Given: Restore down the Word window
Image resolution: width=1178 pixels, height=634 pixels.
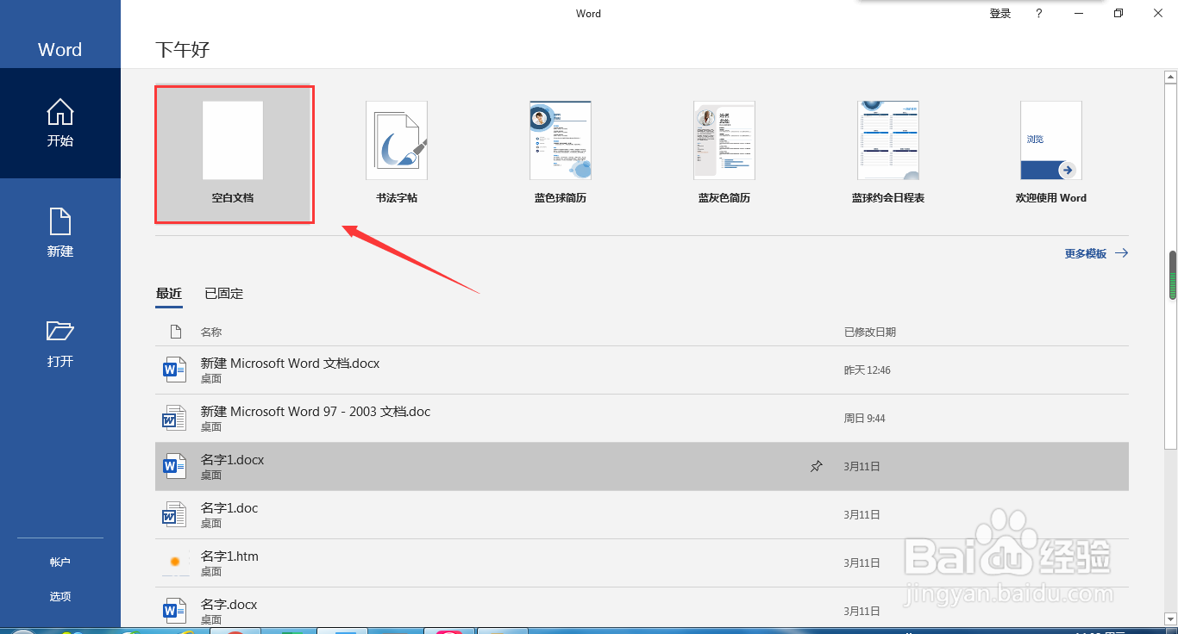Looking at the screenshot, I should 1118,13.
